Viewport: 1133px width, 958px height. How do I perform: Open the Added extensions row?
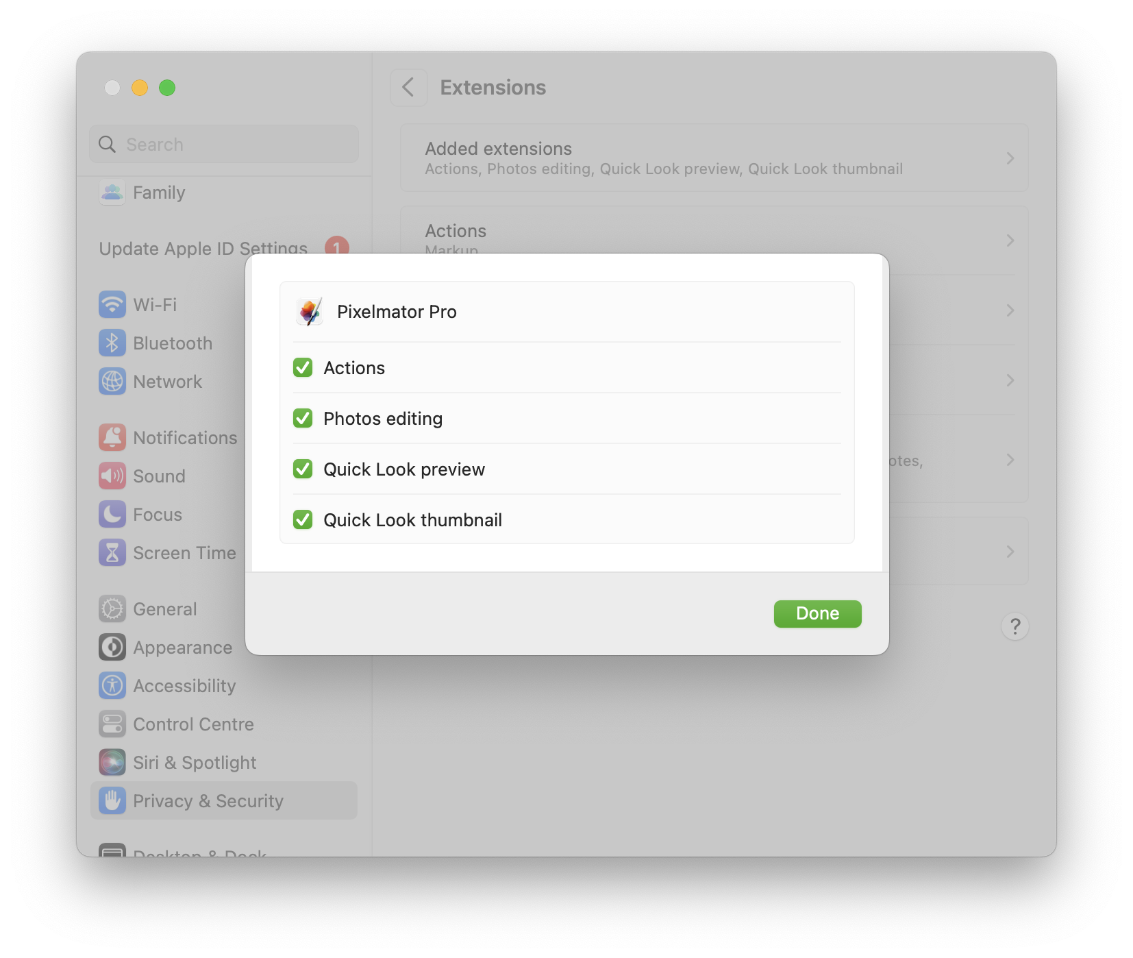pos(714,158)
